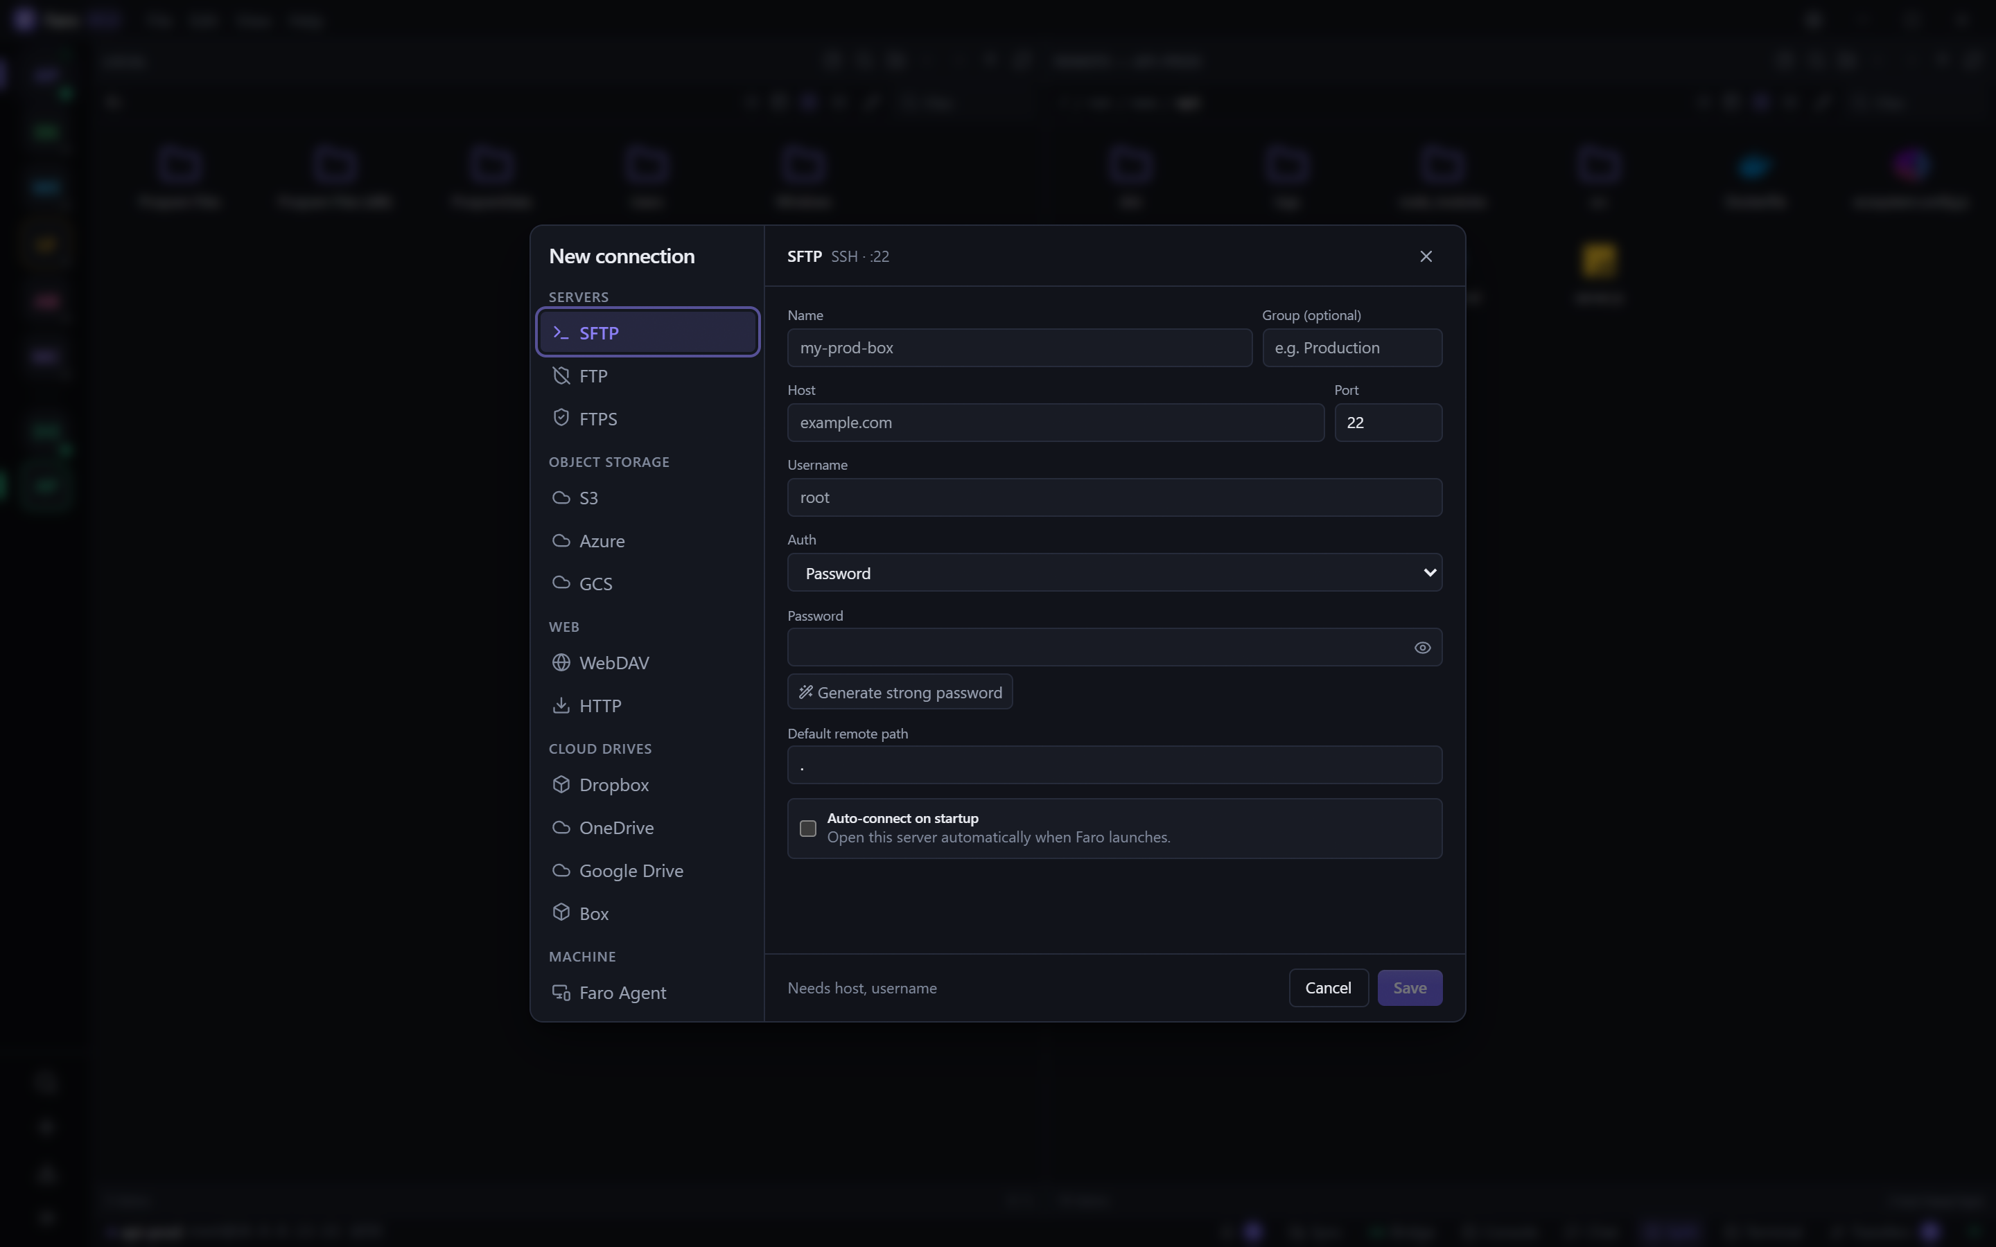Click the FTPS shield-check icon
The image size is (1996, 1247).
[x=561, y=417]
